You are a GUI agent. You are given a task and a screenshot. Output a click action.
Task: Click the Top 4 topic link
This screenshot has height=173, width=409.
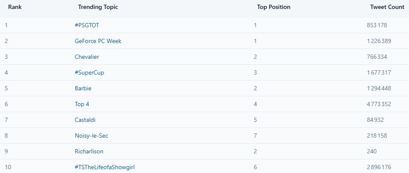click(82, 104)
